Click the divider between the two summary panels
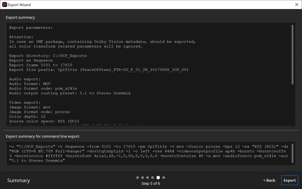This screenshot has width=302, height=189. coord(151,130)
